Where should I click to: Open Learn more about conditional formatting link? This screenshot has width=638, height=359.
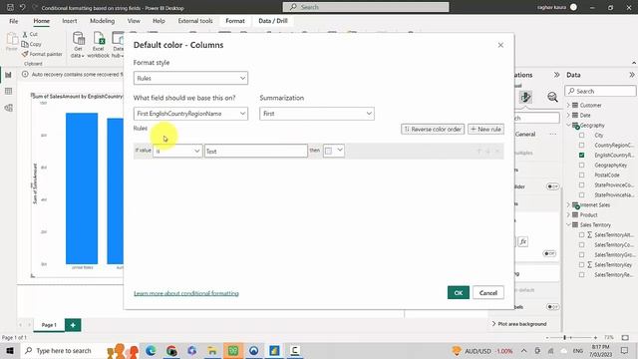pos(186,293)
